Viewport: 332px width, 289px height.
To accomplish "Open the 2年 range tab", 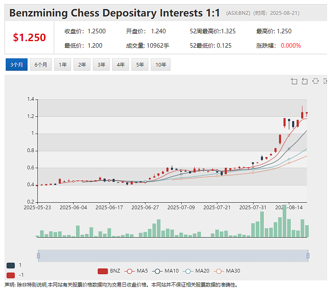I will (x=82, y=65).
